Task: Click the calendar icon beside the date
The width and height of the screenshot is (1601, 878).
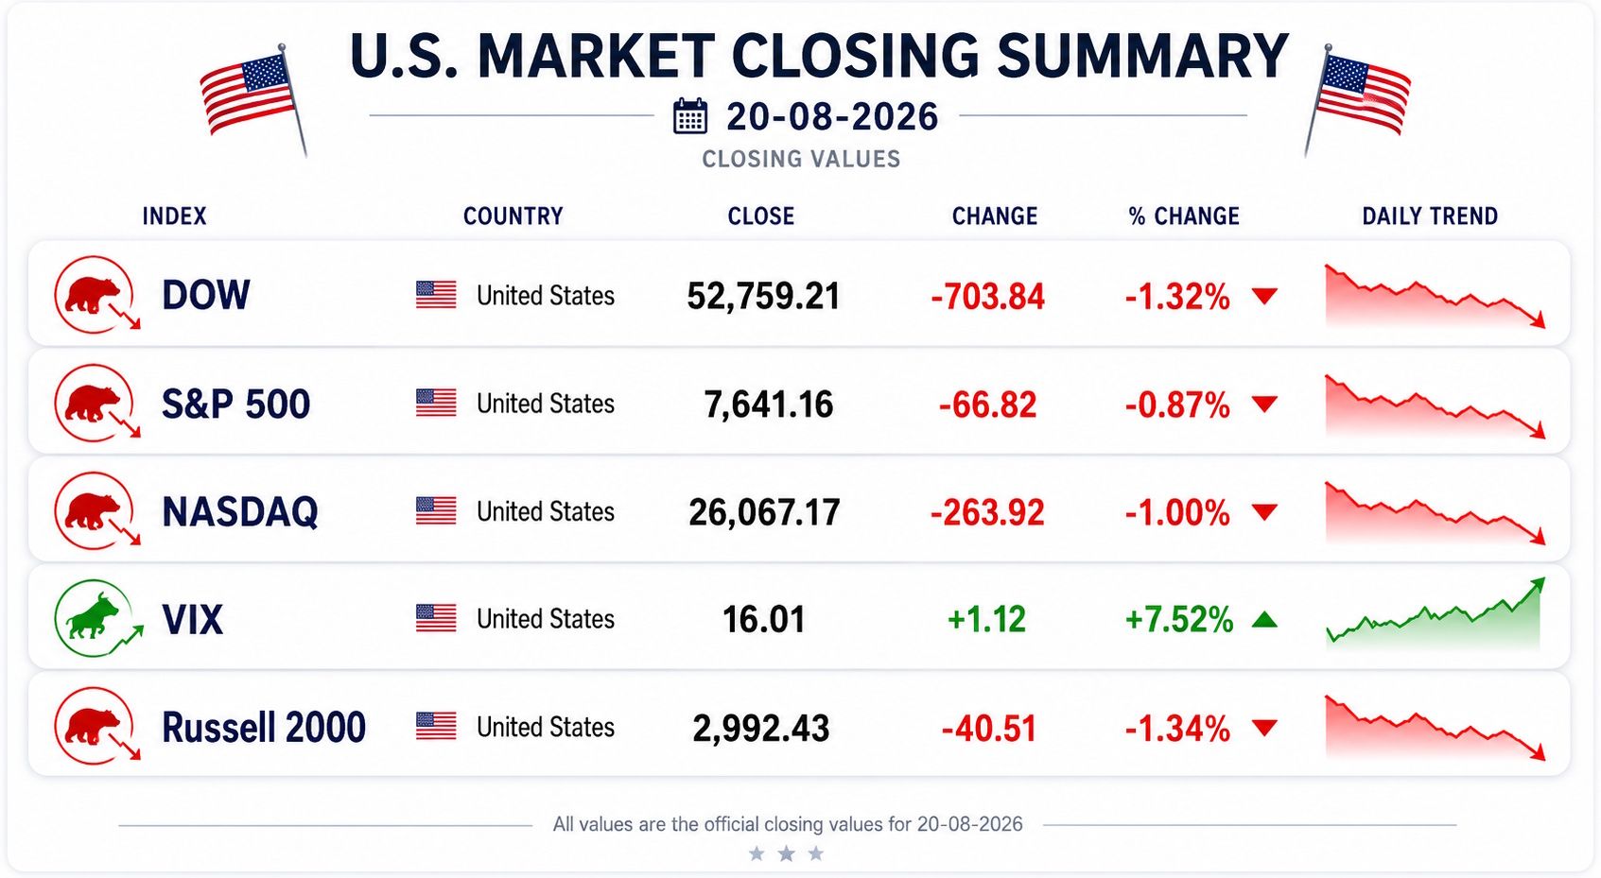Action: (x=690, y=116)
